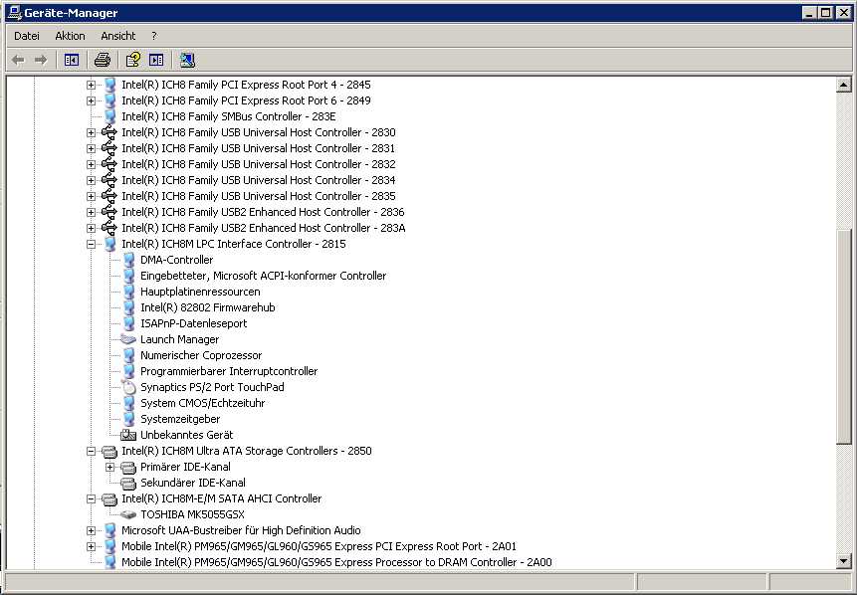The height and width of the screenshot is (595, 857).
Task: Toggle the console tree view toolbar icon
Action: (72, 60)
